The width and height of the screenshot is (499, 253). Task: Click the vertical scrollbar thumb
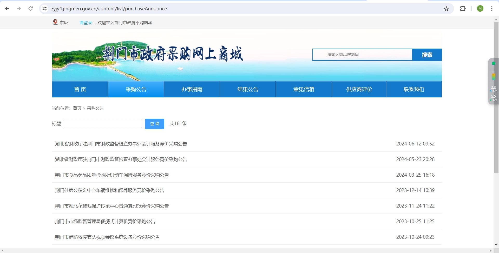[496, 97]
